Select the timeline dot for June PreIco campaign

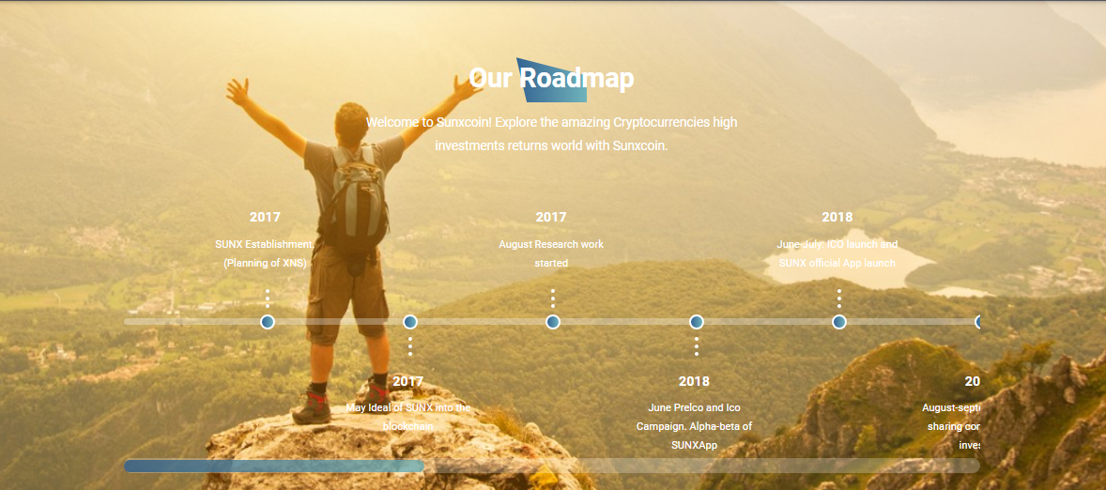tap(697, 322)
